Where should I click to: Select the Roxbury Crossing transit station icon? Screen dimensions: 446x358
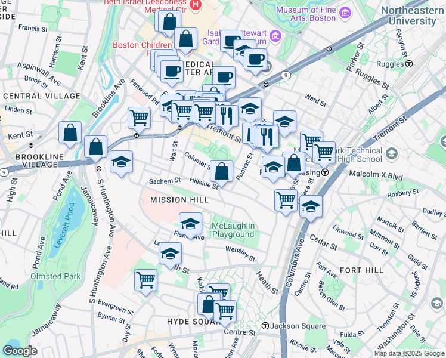point(325,172)
